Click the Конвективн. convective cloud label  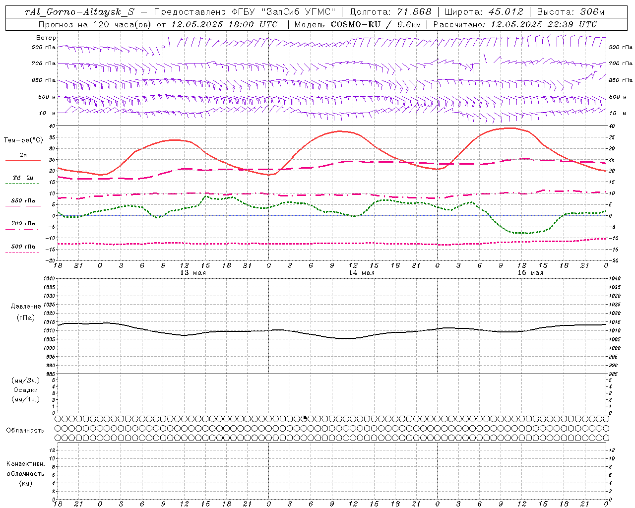[x=25, y=464]
